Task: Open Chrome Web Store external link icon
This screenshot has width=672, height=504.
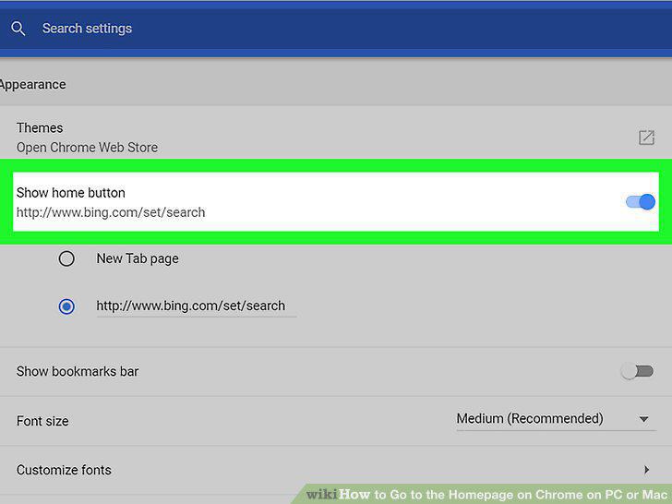Action: [x=646, y=138]
